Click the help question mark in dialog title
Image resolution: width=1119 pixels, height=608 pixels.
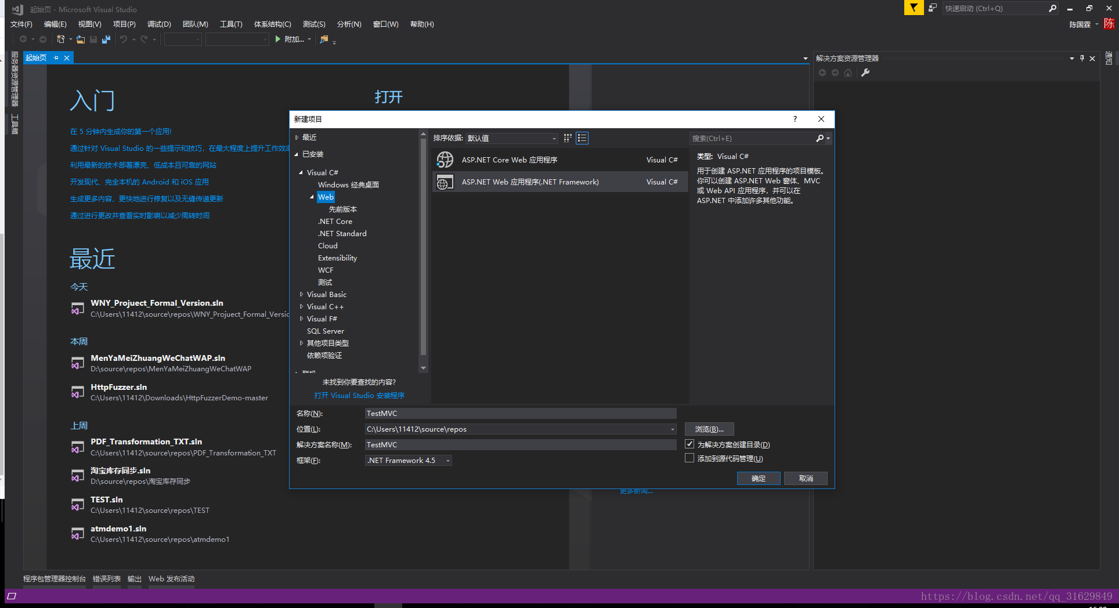[x=795, y=119]
